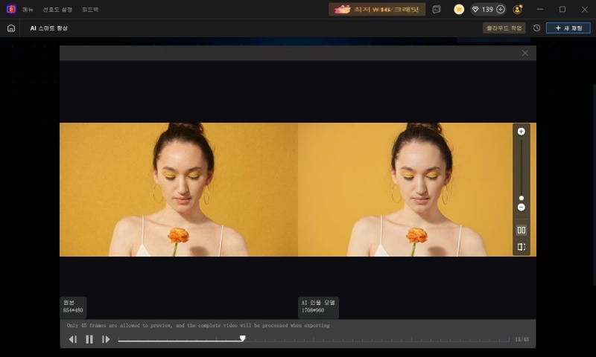The width and height of the screenshot is (596, 357).
Task: Click the AI enhanced preview image
Action: tap(417, 190)
